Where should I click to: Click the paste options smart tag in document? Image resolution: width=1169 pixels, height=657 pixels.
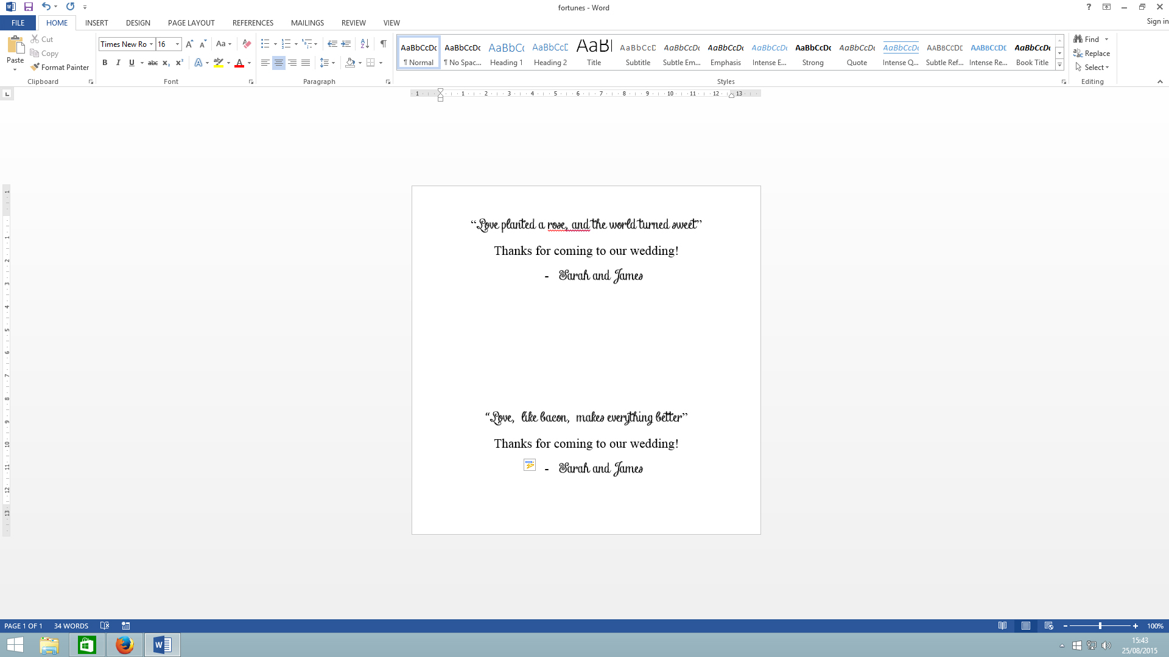[x=530, y=465]
